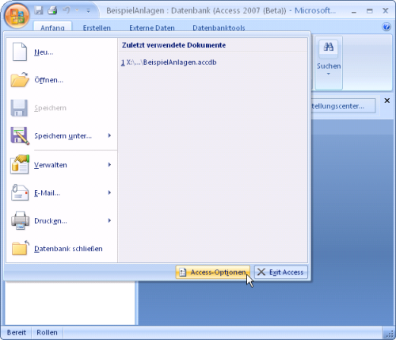Switch to the Externe Daten tab
Image resolution: width=396 pixels, height=340 pixels.
(x=152, y=28)
